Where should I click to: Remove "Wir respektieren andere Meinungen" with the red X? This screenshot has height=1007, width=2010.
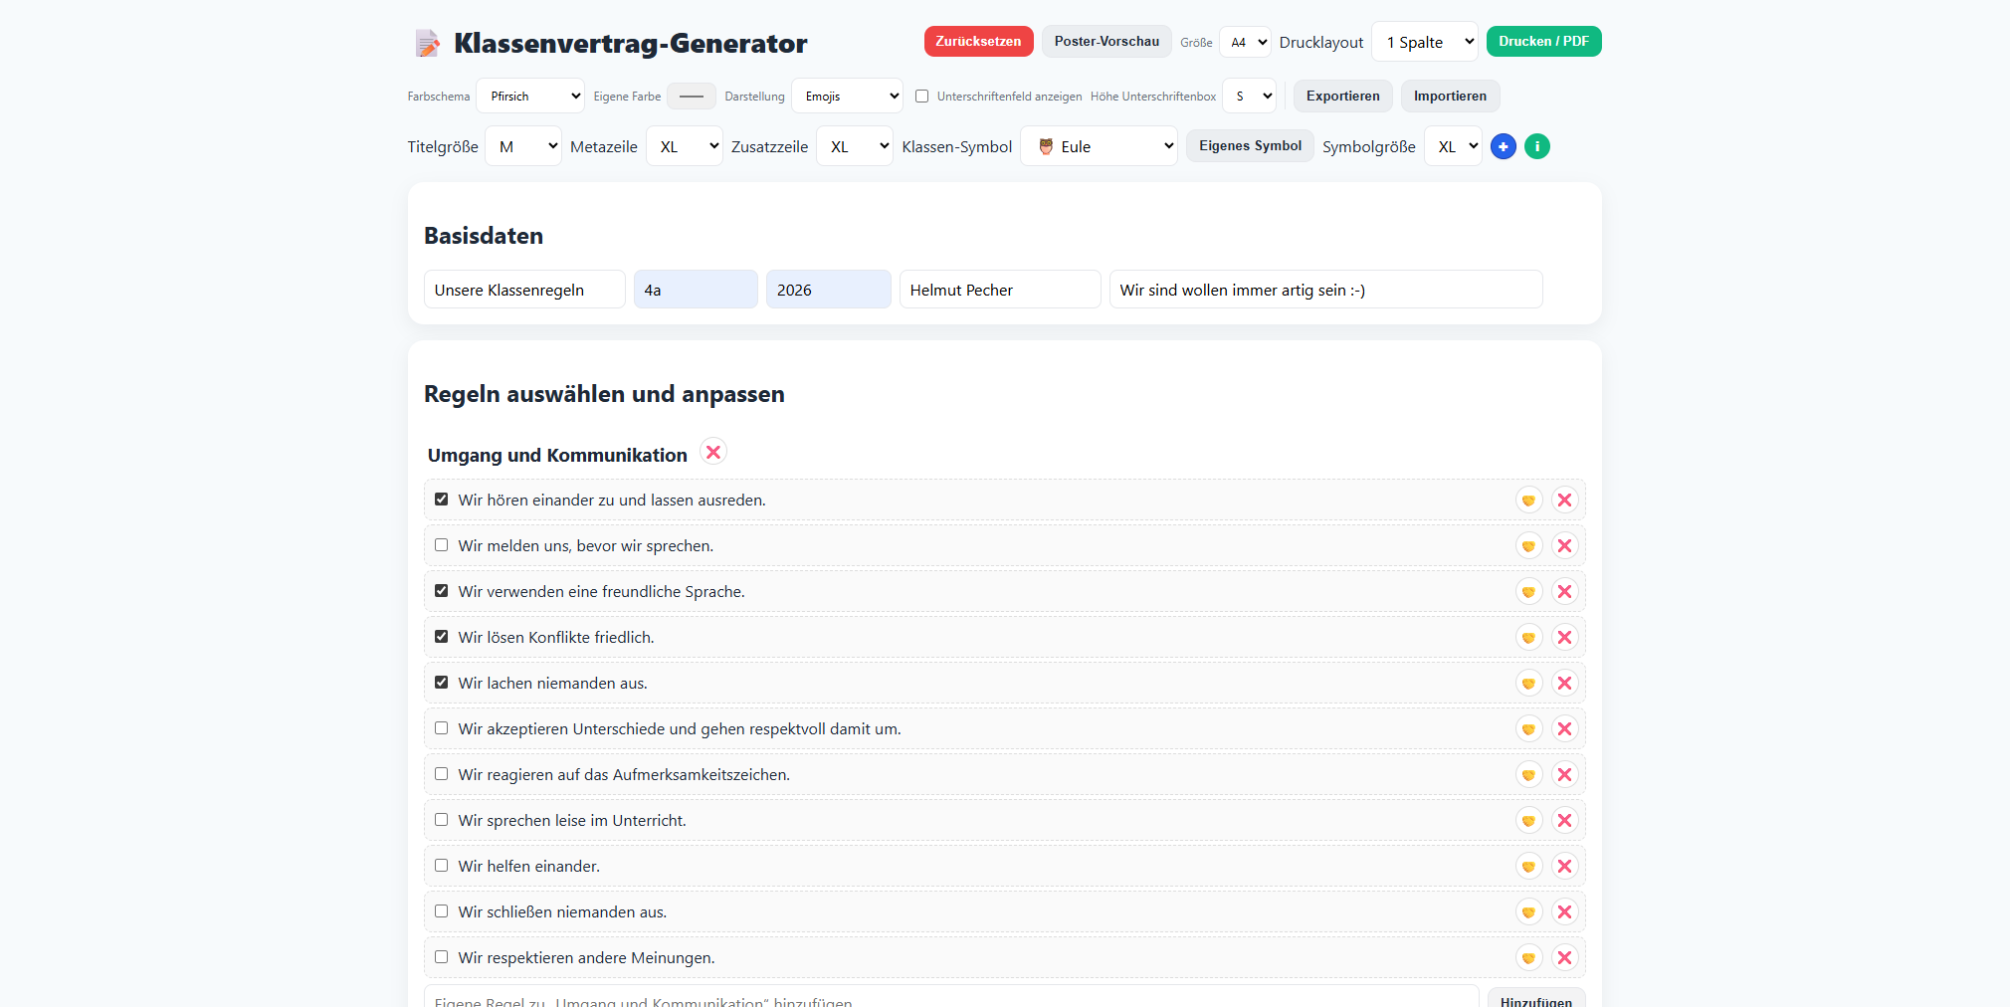click(x=1564, y=957)
